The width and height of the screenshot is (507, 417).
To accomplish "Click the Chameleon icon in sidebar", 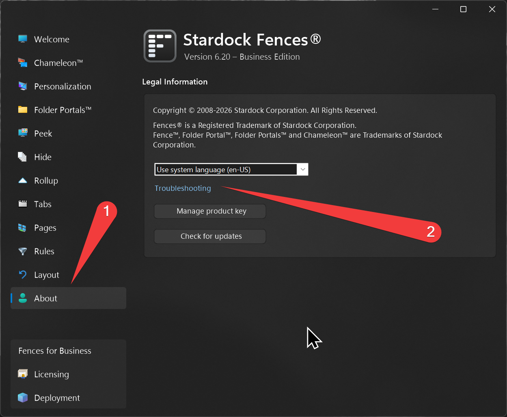I will point(23,63).
